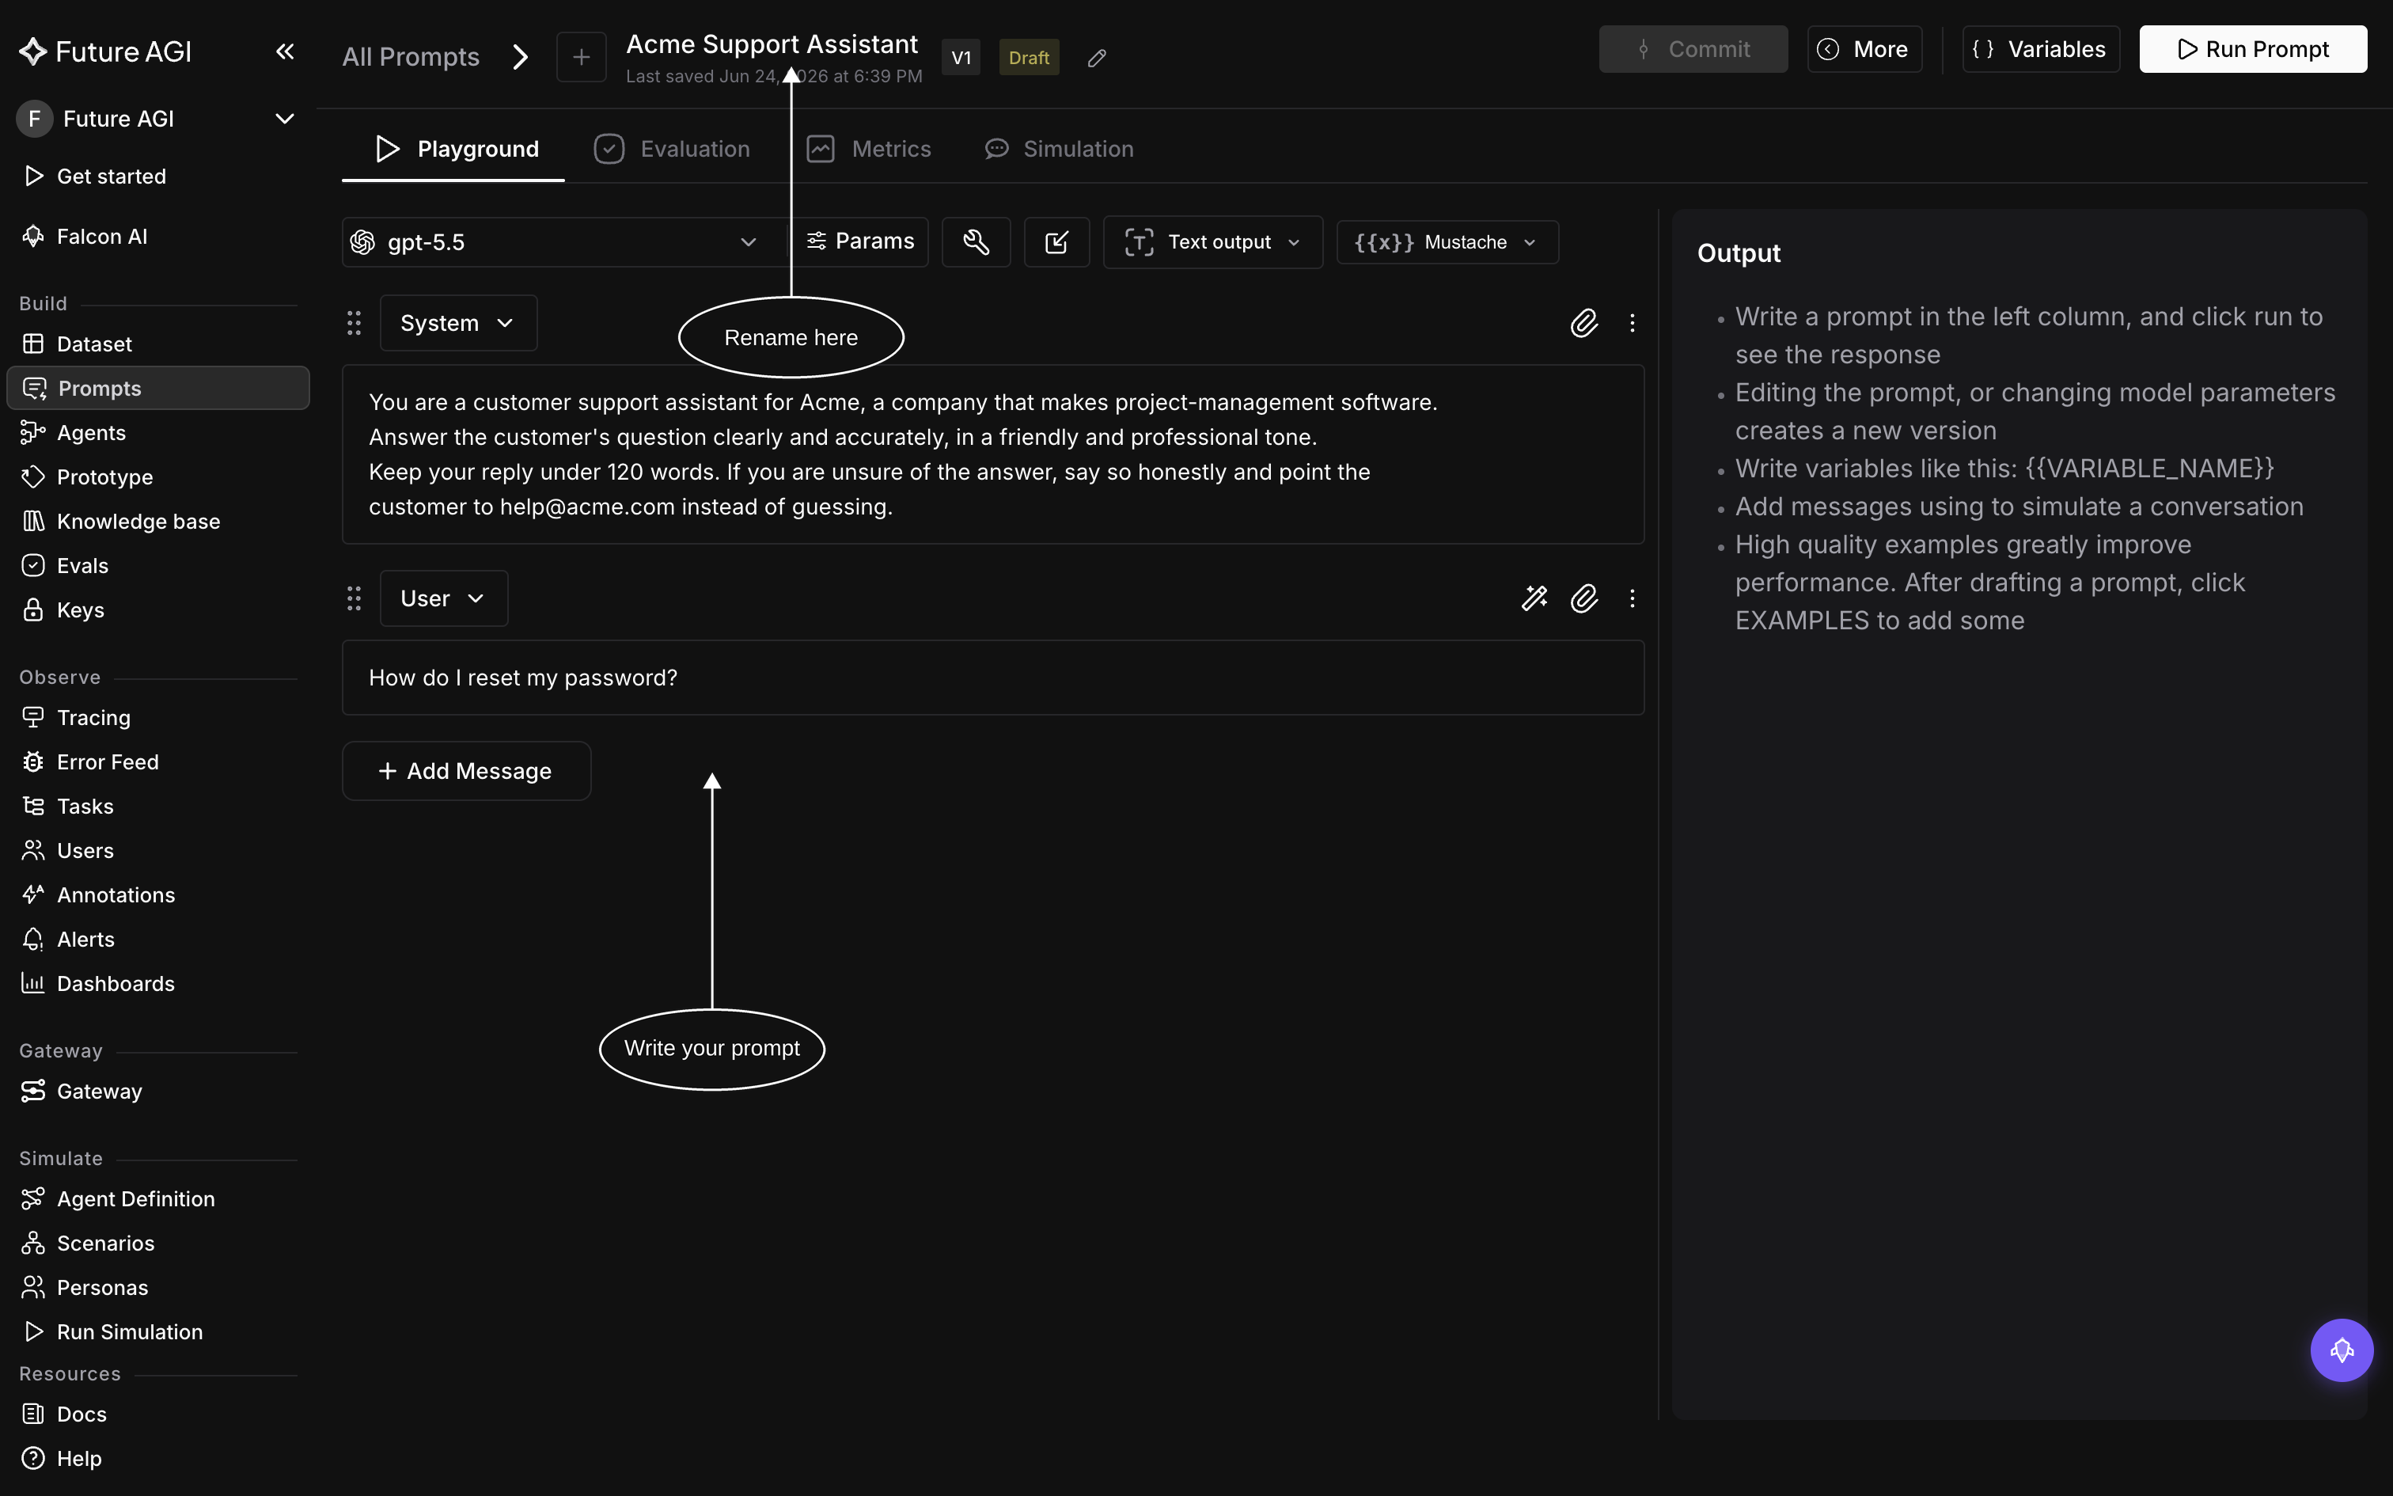Open User message three-dot menu
The height and width of the screenshot is (1496, 2393).
pyautogui.click(x=1633, y=598)
